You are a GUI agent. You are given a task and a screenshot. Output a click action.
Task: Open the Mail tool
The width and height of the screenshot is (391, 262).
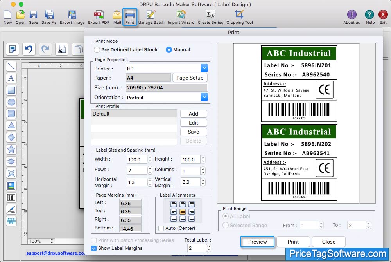point(117,17)
